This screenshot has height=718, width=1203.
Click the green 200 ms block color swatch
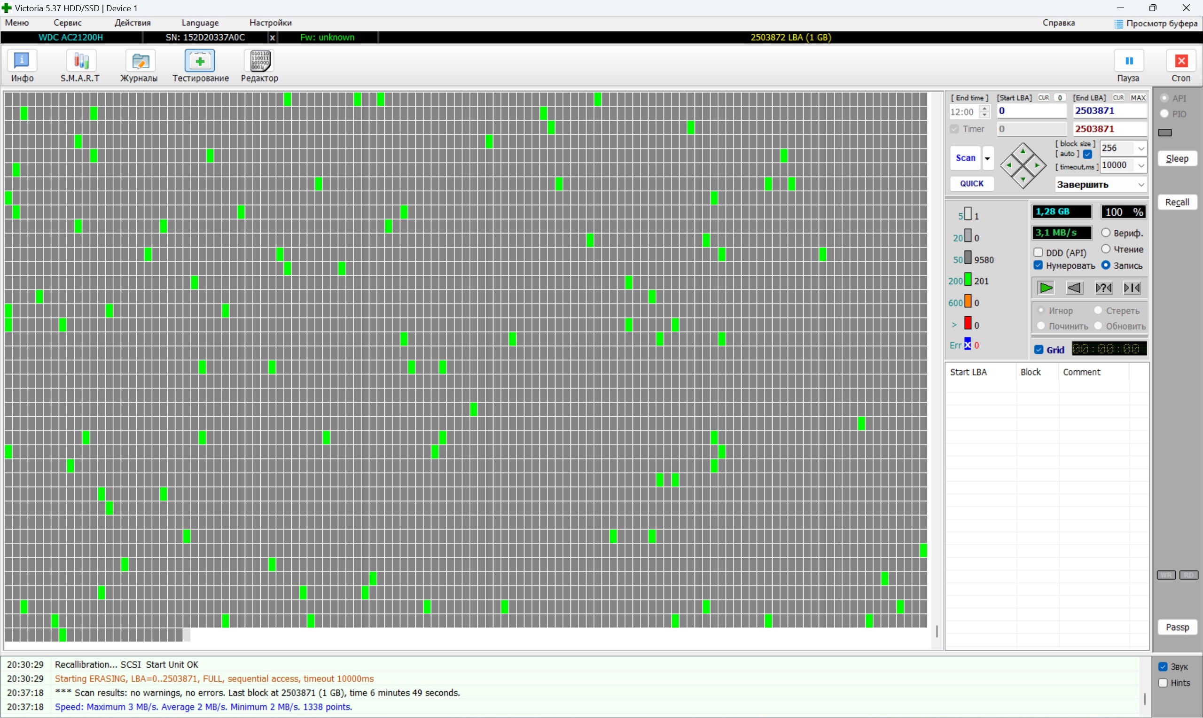click(x=968, y=280)
